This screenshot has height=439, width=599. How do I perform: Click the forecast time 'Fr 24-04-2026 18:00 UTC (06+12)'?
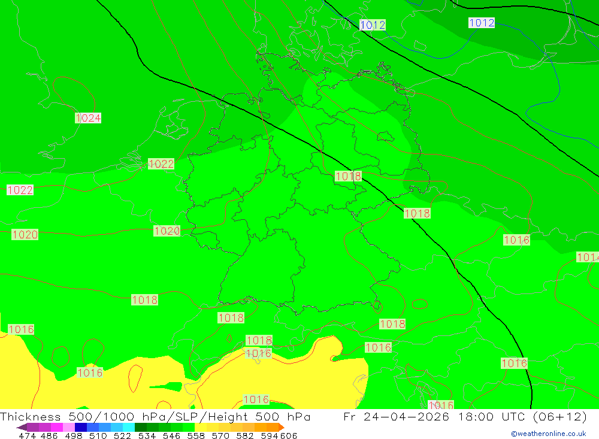point(465,416)
